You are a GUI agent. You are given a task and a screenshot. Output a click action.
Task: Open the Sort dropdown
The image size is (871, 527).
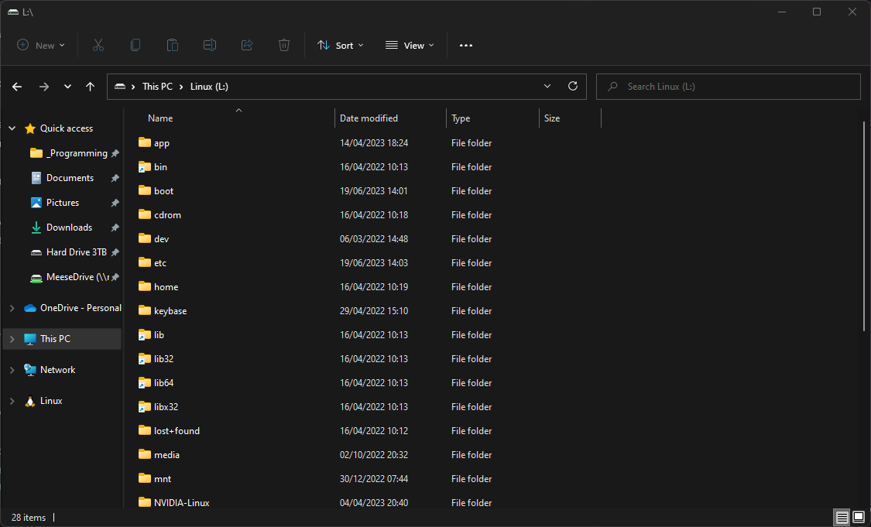pyautogui.click(x=340, y=45)
